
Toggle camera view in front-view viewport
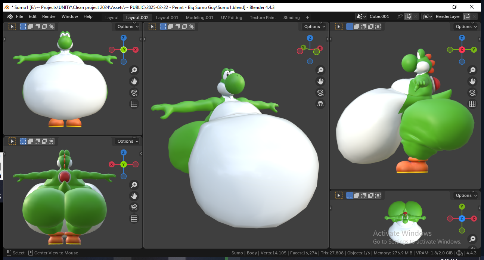coord(134,93)
